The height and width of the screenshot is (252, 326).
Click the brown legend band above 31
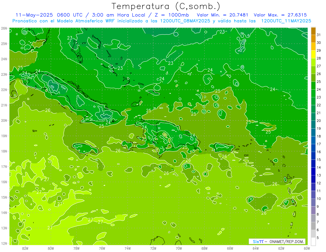313,31
